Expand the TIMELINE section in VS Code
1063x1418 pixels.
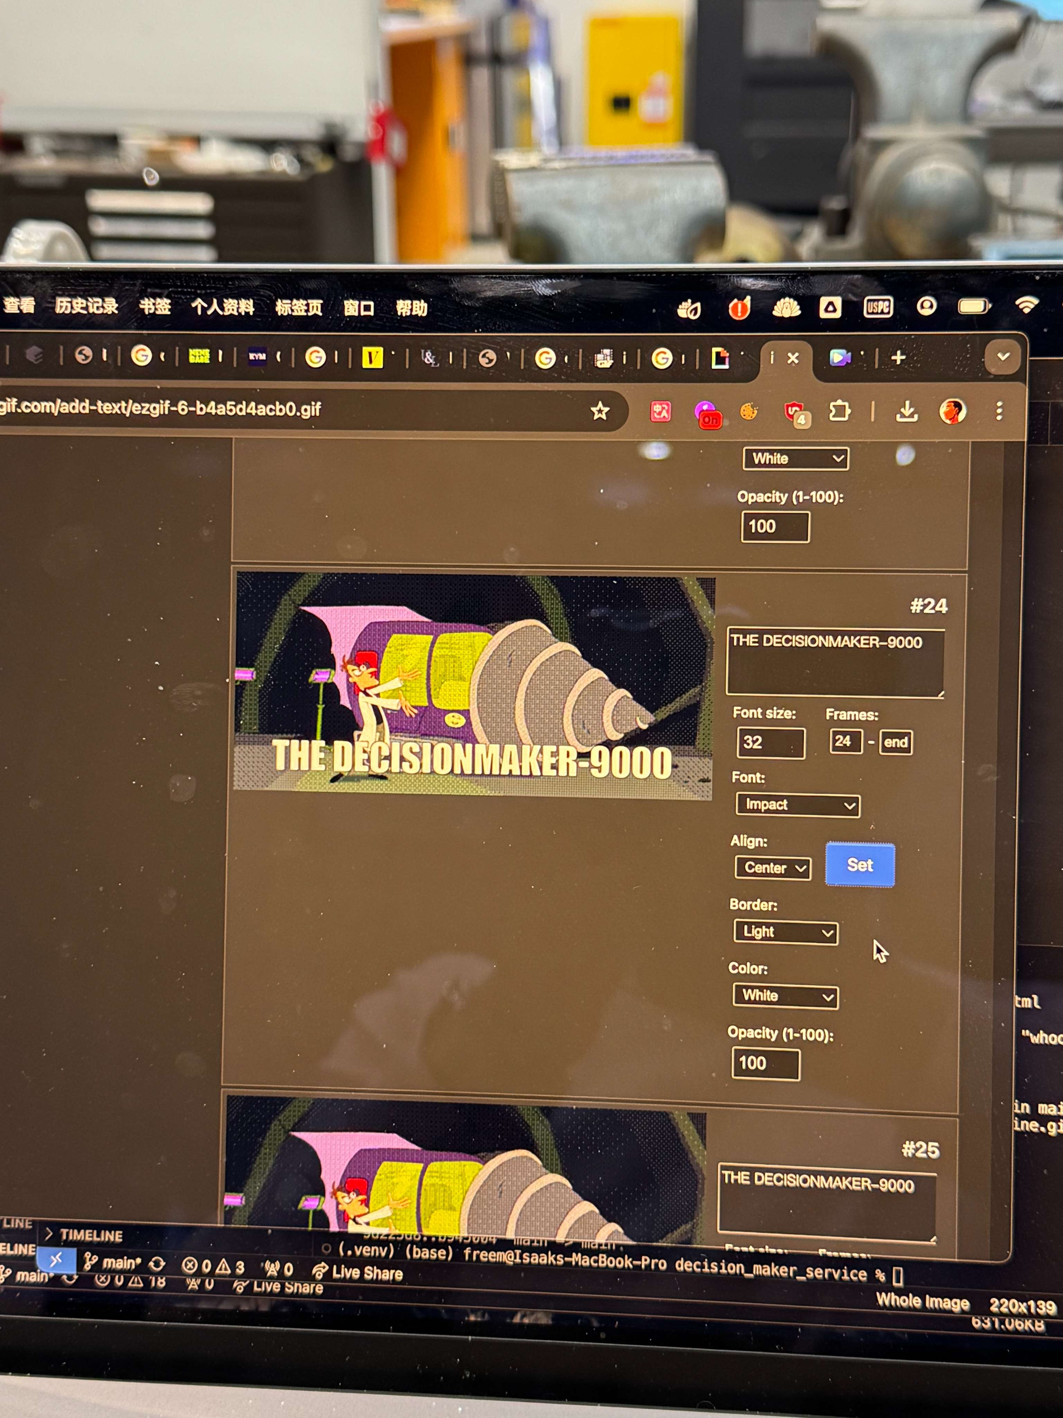(x=83, y=1235)
